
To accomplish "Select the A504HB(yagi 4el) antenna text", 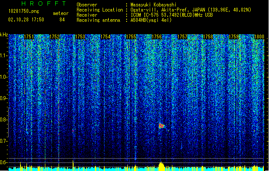I will point(151,20).
